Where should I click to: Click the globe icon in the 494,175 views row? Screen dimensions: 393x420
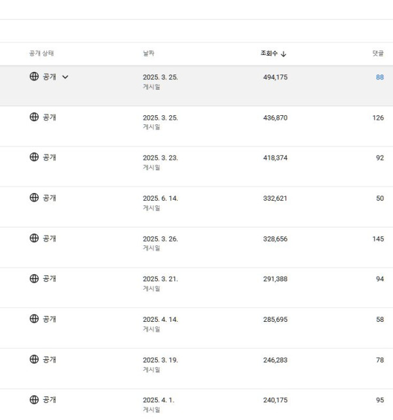[34, 77]
